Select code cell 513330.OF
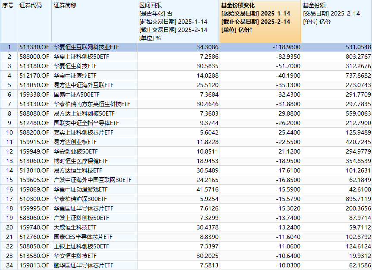The width and height of the screenshot is (372, 270). pyautogui.click(x=34, y=47)
